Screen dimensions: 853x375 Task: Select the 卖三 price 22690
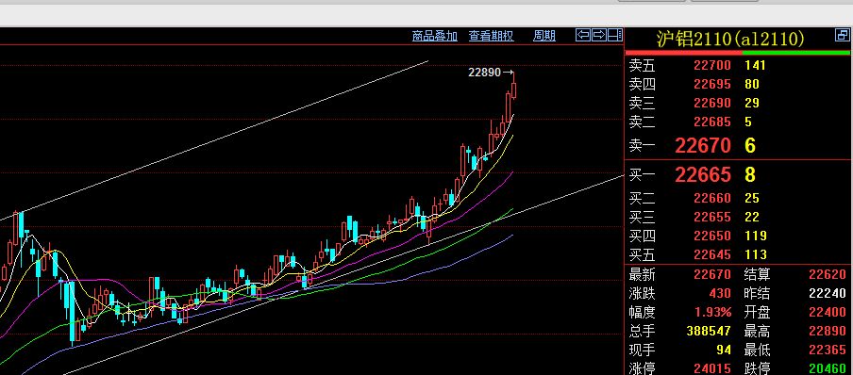pos(712,104)
